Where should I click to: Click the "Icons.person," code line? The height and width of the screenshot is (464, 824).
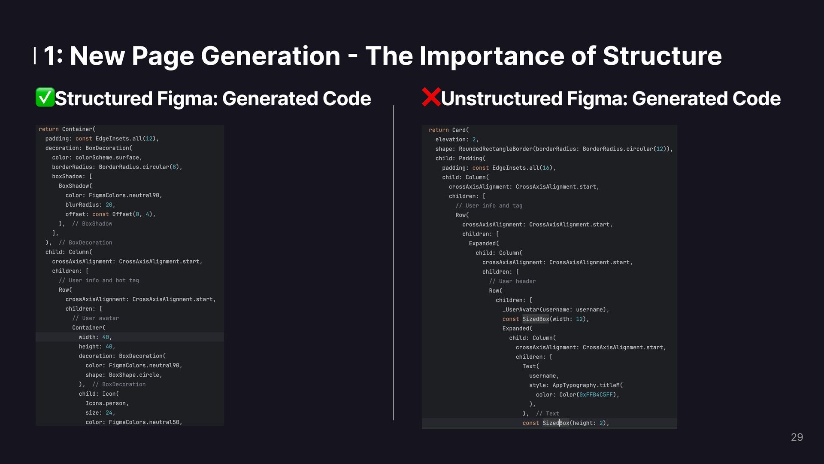[107, 403]
